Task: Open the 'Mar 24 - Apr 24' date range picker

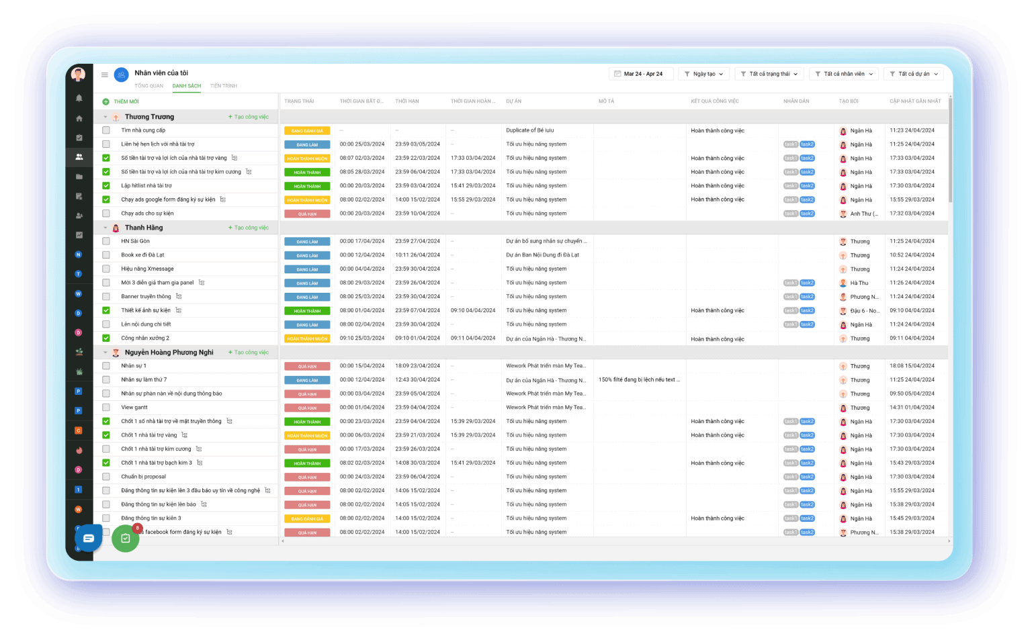Action: coord(638,74)
